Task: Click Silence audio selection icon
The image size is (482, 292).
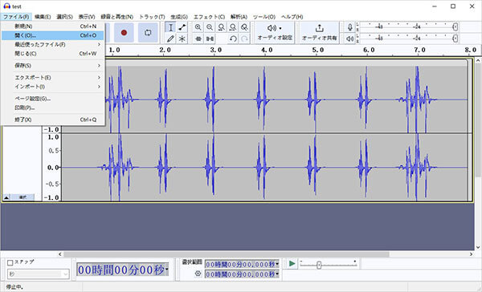Action: 210,39
